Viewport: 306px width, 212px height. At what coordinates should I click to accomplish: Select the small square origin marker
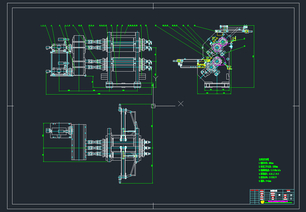point(153,106)
